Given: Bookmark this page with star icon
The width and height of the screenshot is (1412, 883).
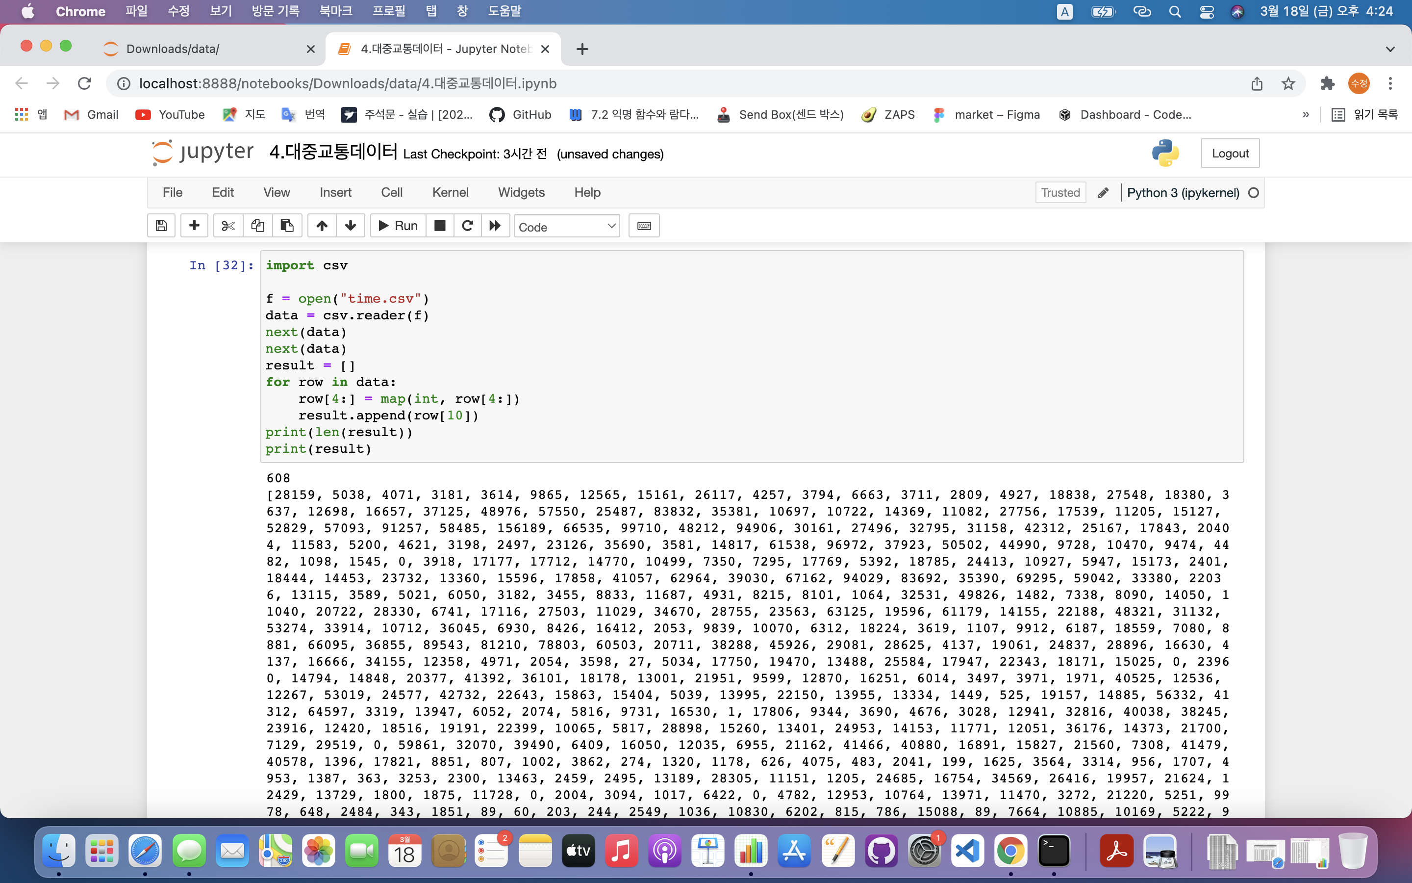Looking at the screenshot, I should [x=1288, y=83].
